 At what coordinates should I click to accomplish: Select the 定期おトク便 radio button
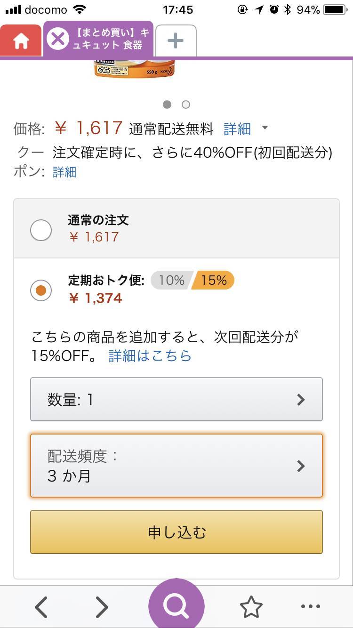(41, 290)
